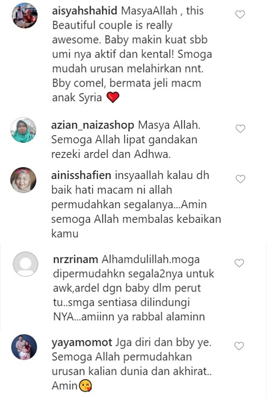Open aisyahshahid's profile picture
Viewport: 267px width, 397px height.
[x=24, y=15]
